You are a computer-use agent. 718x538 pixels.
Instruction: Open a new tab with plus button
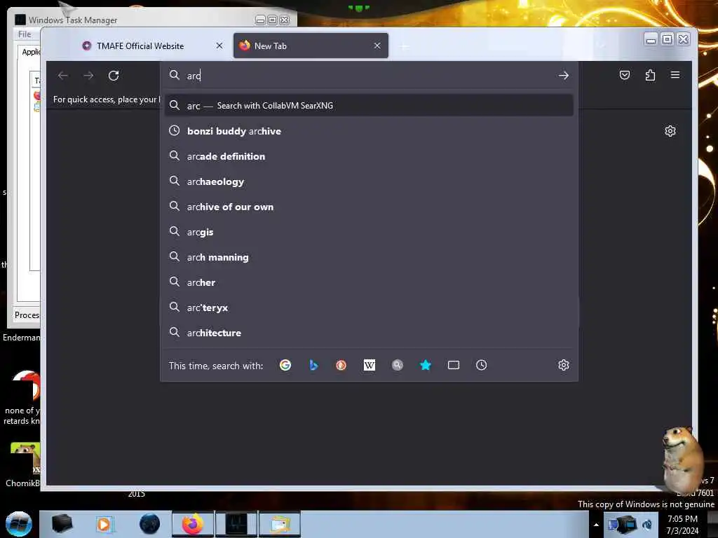point(404,46)
